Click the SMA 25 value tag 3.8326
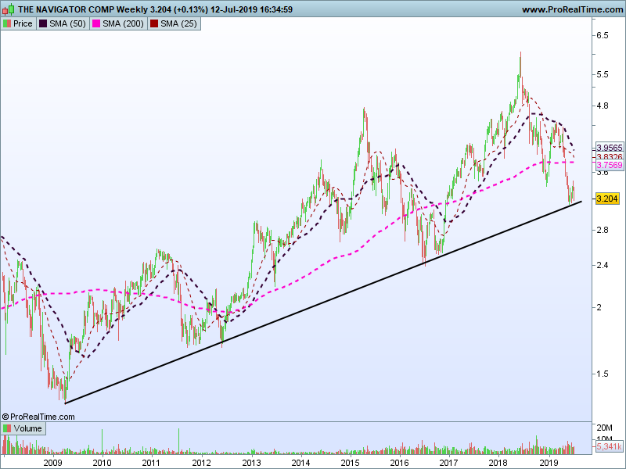 [610, 157]
